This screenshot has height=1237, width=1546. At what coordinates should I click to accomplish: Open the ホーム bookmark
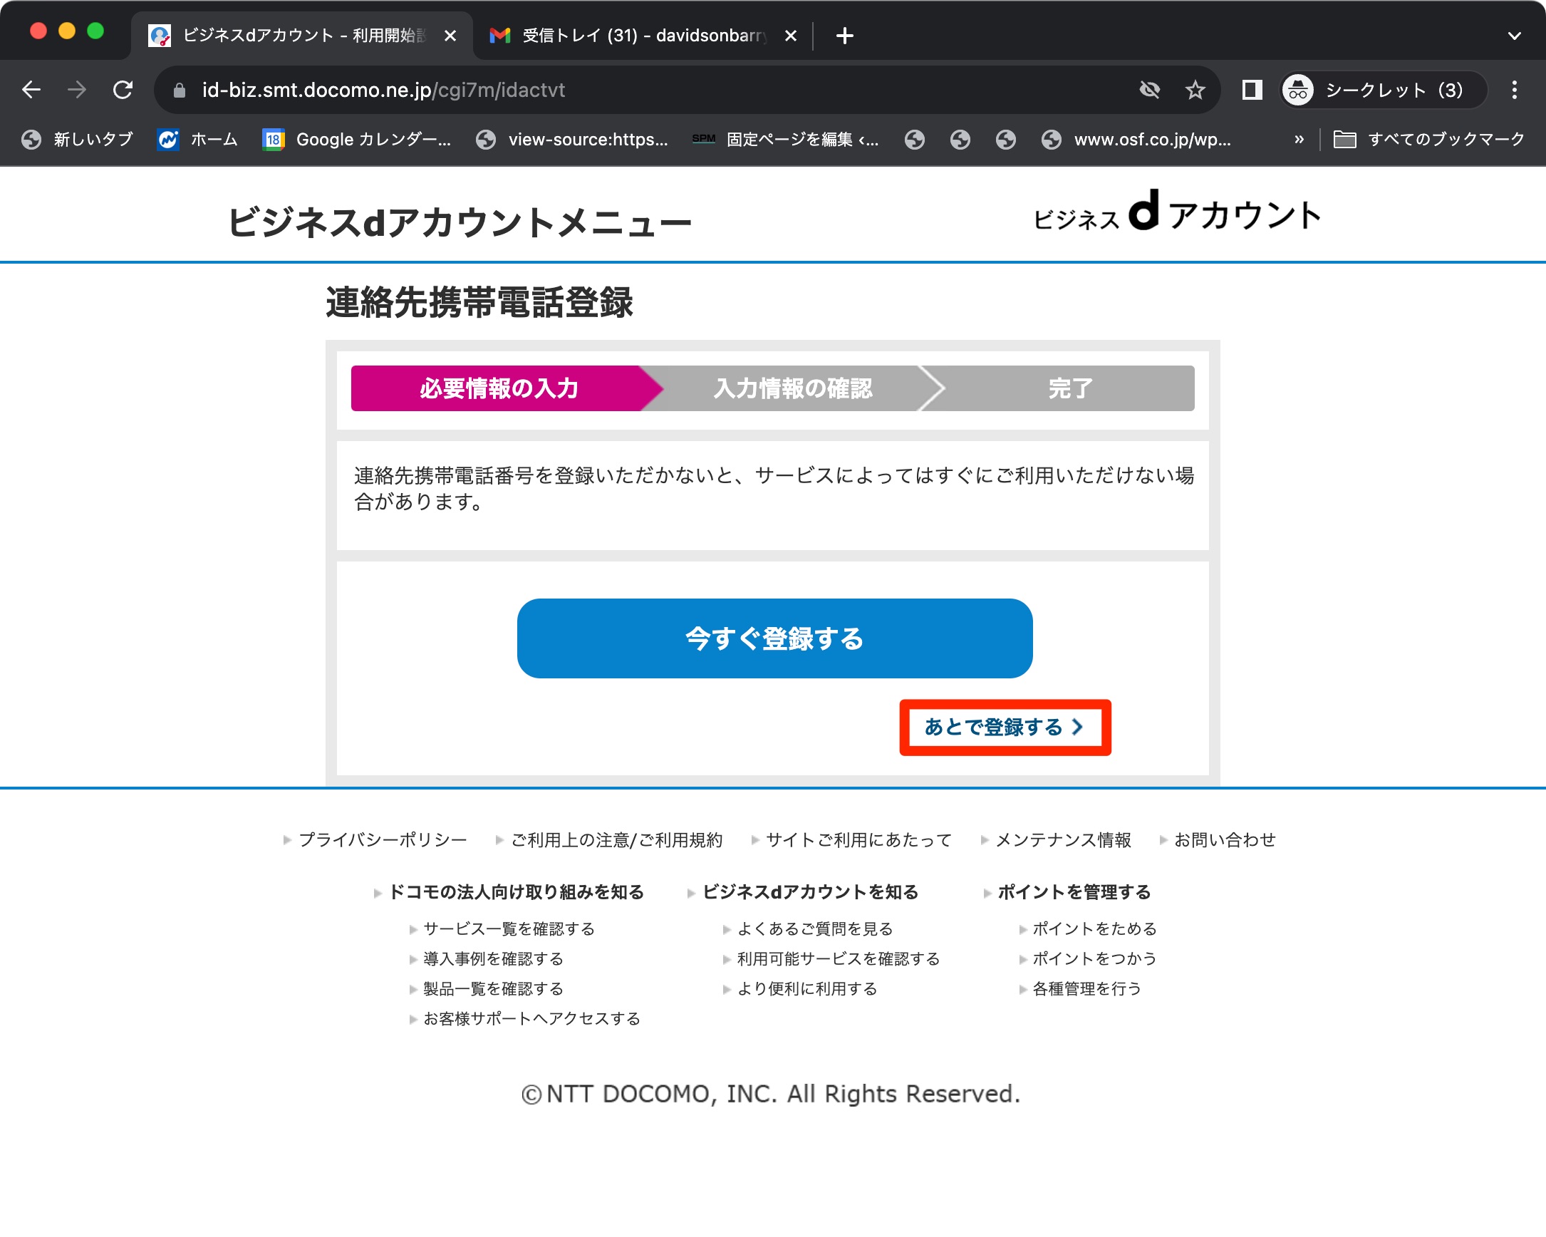198,139
